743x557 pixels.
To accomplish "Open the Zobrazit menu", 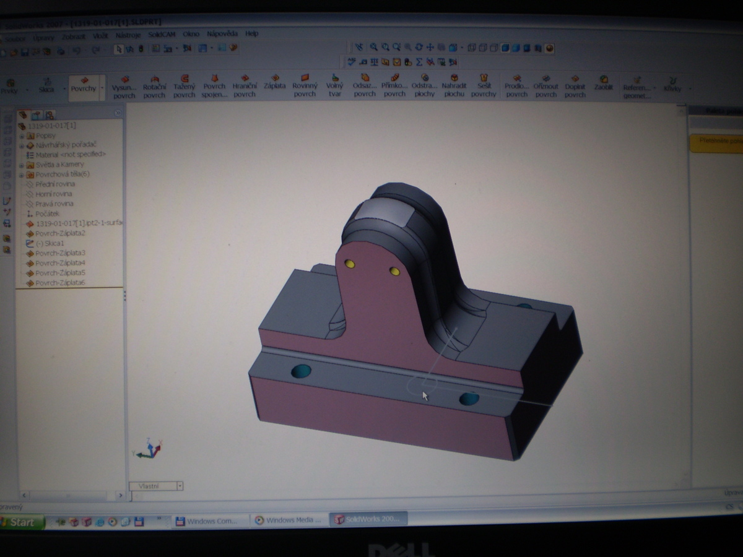I will (72, 37).
